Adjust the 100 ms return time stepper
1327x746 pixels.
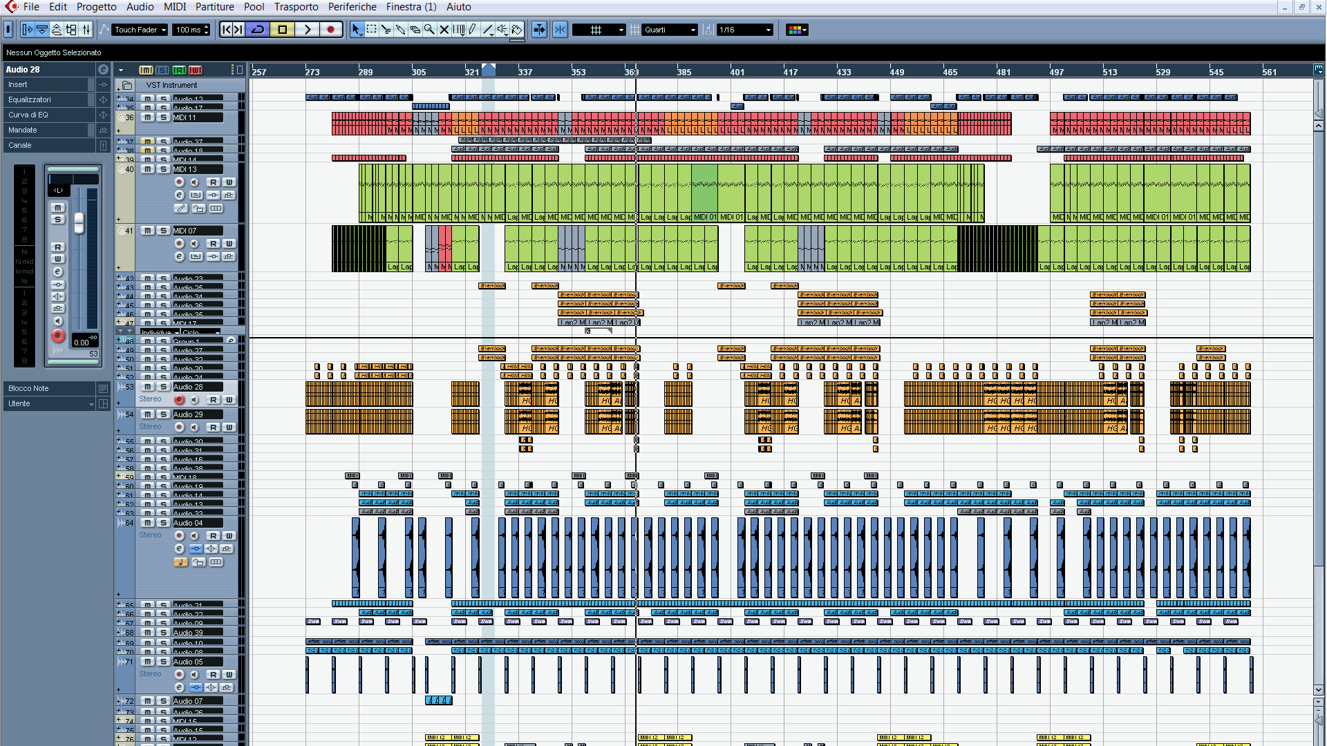206,30
